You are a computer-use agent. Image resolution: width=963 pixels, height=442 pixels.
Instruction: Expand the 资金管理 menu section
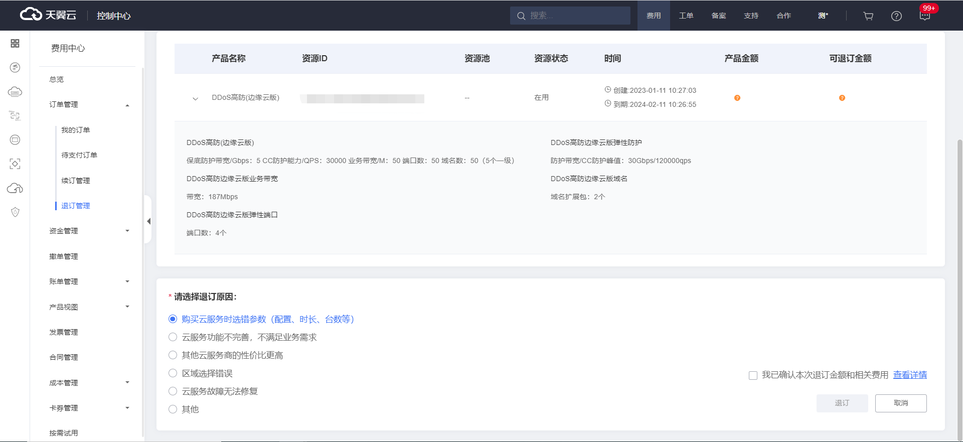click(x=127, y=231)
